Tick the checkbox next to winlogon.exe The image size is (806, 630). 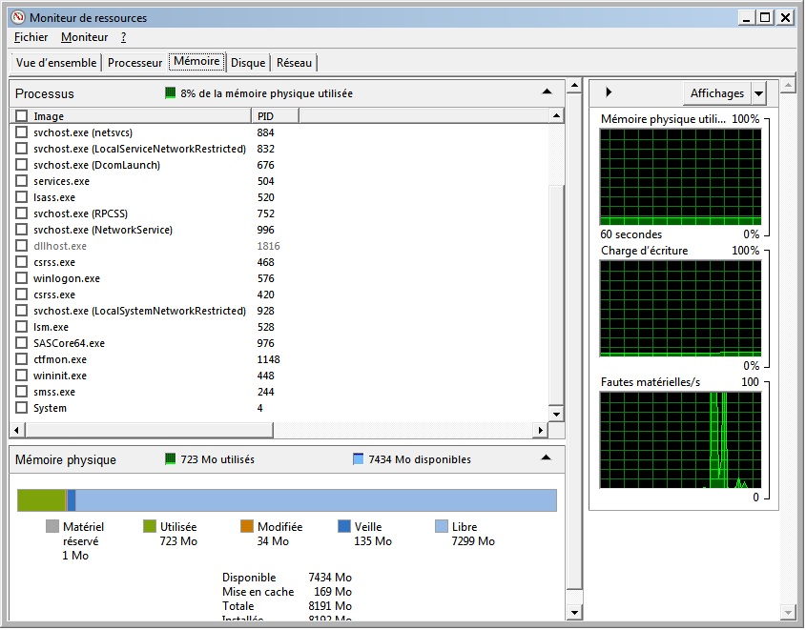[x=22, y=278]
